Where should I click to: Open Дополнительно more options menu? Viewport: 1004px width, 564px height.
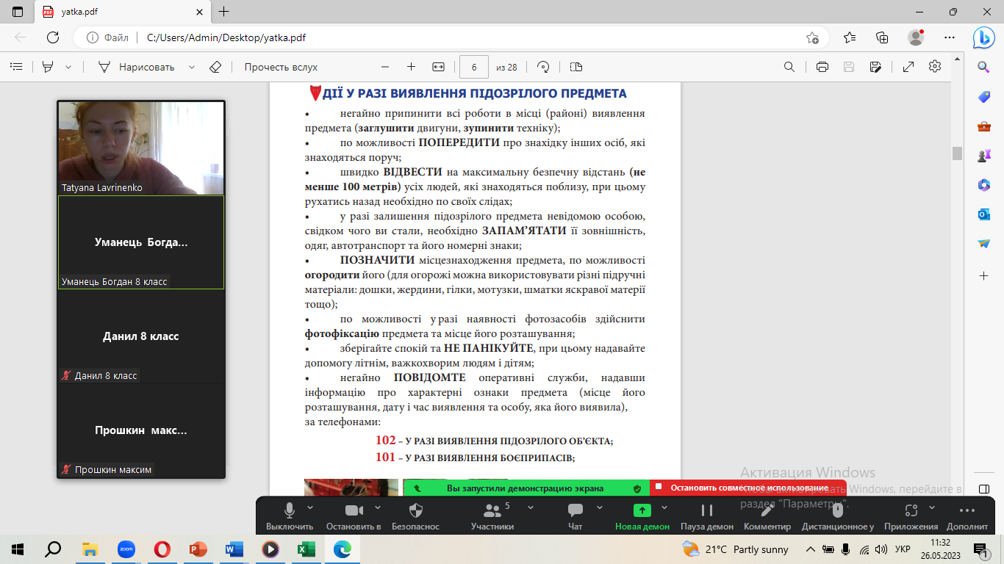coord(967,516)
